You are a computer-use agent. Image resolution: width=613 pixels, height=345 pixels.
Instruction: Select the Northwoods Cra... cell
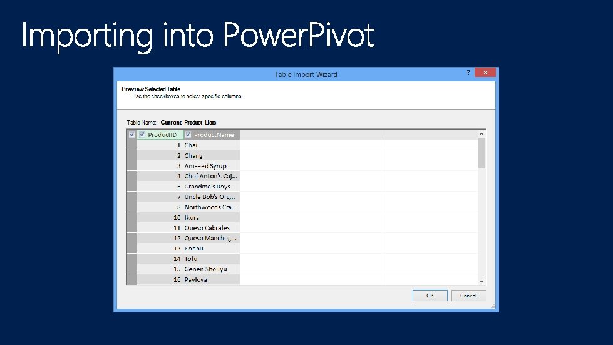click(x=212, y=207)
